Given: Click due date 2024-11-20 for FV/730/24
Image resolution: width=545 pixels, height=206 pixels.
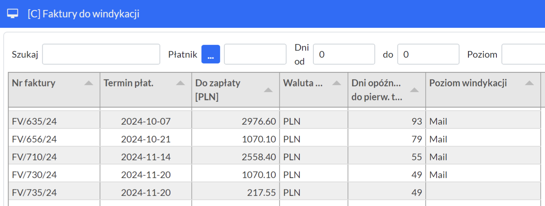Looking at the screenshot, I should click(146, 175).
